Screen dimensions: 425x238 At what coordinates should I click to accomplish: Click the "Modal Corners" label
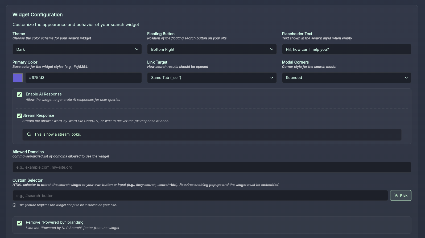(x=295, y=62)
